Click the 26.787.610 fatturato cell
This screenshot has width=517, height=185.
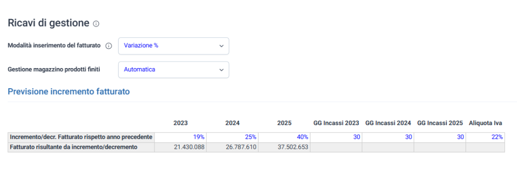(x=232, y=147)
